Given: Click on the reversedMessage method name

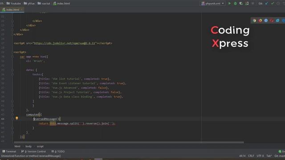Looking at the screenshot, I should [x=45, y=119].
